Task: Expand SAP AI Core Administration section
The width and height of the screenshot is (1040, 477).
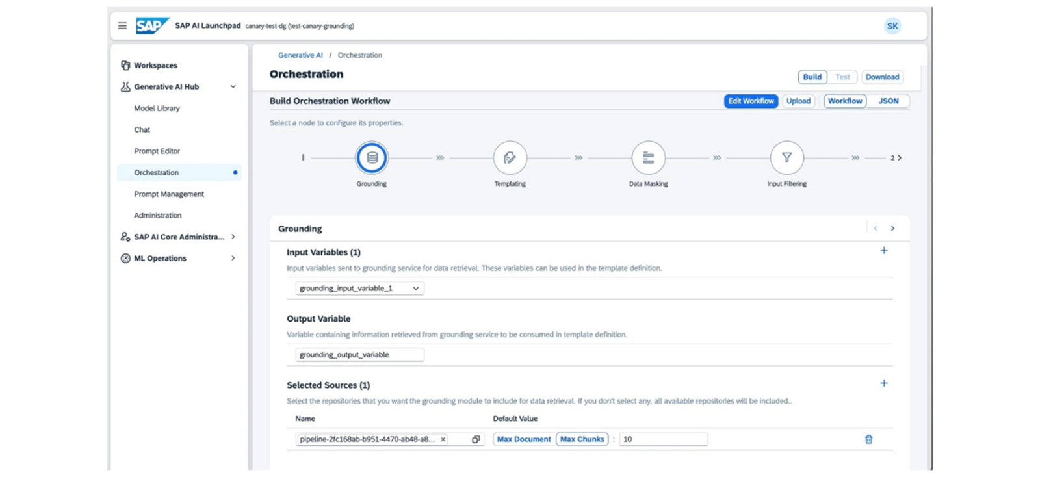Action: tap(233, 237)
